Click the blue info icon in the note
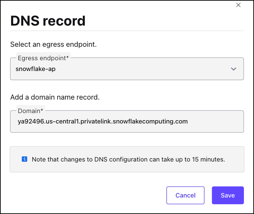The width and height of the screenshot is (254, 214). point(24,159)
